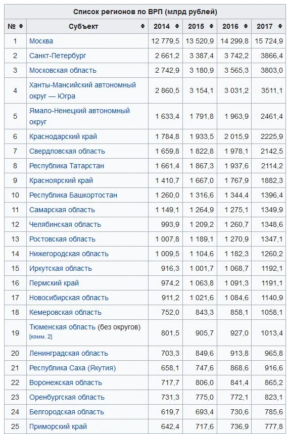Image resolution: width=287 pixels, height=434 pixels.
Task: Sort table by the № column arrows
Action: coord(21,26)
